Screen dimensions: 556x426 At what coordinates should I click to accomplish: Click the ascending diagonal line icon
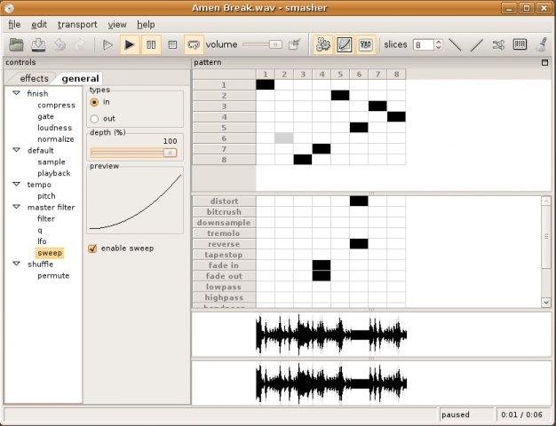[477, 44]
